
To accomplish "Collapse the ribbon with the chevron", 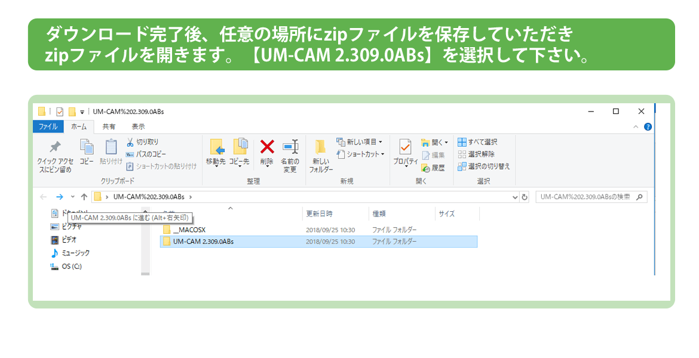I will [636, 126].
